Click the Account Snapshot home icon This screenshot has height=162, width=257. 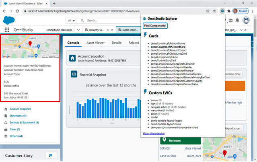click(x=73, y=58)
